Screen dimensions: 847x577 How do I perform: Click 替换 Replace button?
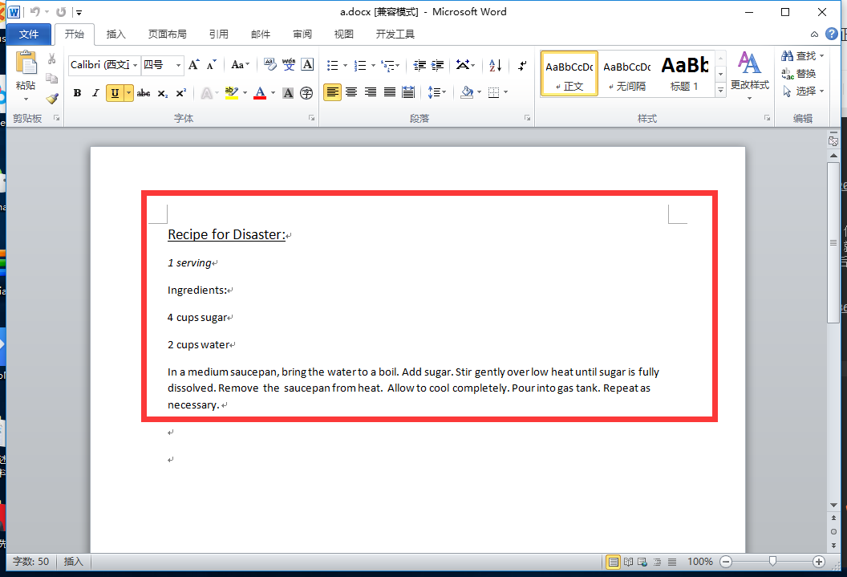798,74
